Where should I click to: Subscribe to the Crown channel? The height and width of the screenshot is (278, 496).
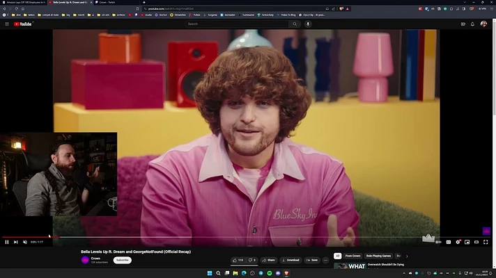click(x=122, y=260)
